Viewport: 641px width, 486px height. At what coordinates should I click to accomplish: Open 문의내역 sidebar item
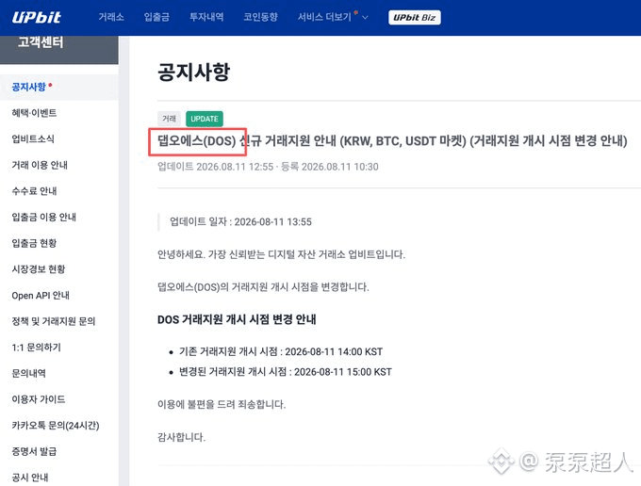pyautogui.click(x=28, y=373)
